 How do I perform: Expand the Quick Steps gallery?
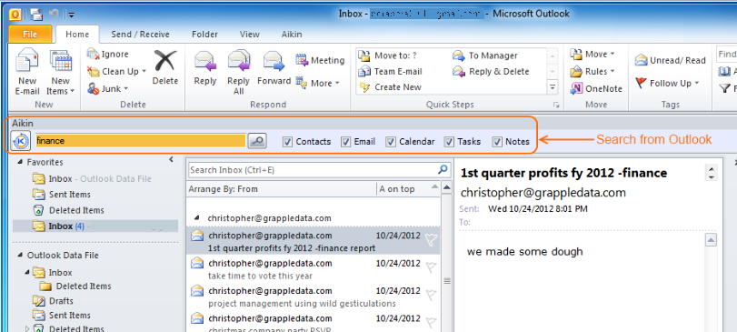coord(553,86)
